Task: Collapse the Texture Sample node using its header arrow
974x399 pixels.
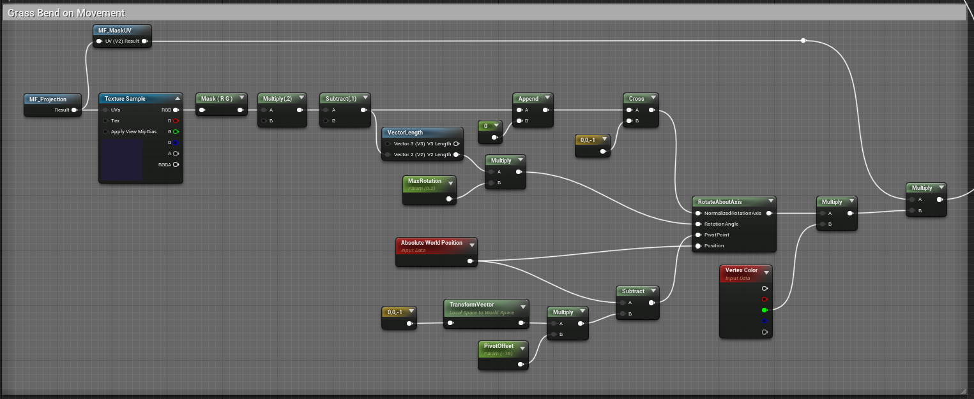Action: click(x=178, y=98)
